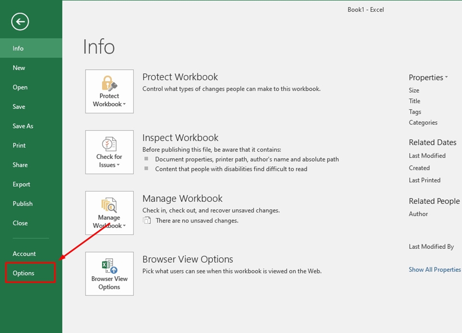Click the Browser View Options Excel icon
The height and width of the screenshot is (333, 462).
point(109,266)
